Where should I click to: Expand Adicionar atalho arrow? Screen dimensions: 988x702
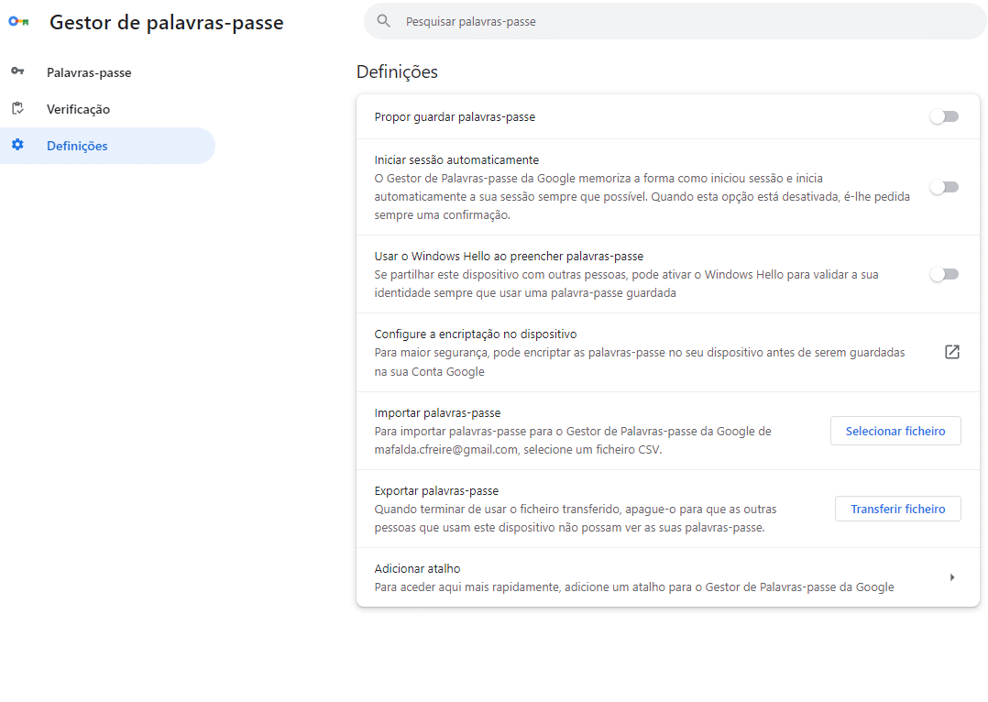[x=952, y=577]
